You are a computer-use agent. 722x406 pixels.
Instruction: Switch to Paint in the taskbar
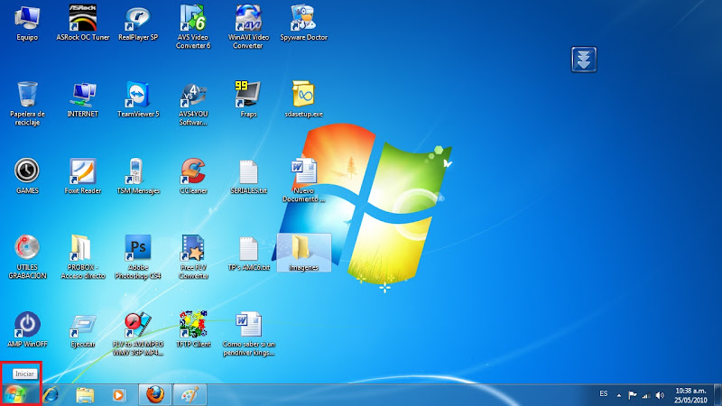190,395
